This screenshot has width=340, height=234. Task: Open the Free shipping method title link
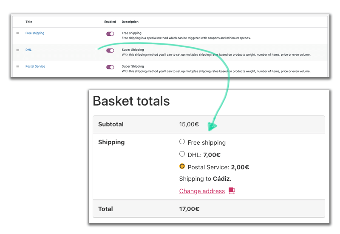(x=35, y=33)
